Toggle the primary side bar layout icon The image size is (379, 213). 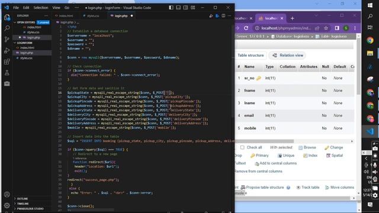[171, 8]
